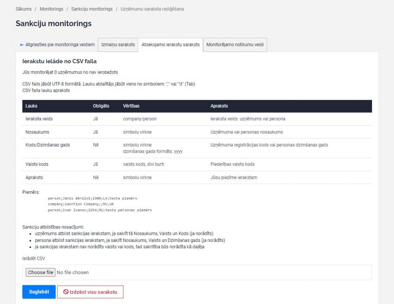
Task: Click the Obligāts column header
Action: tap(101, 106)
